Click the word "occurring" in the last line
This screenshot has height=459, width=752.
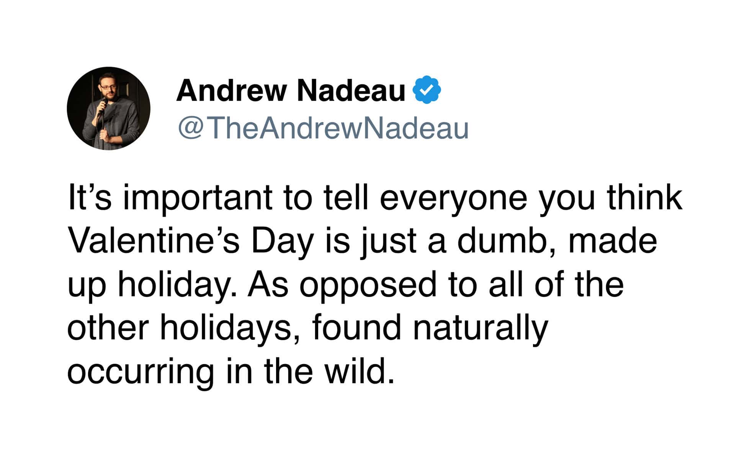pos(141,371)
